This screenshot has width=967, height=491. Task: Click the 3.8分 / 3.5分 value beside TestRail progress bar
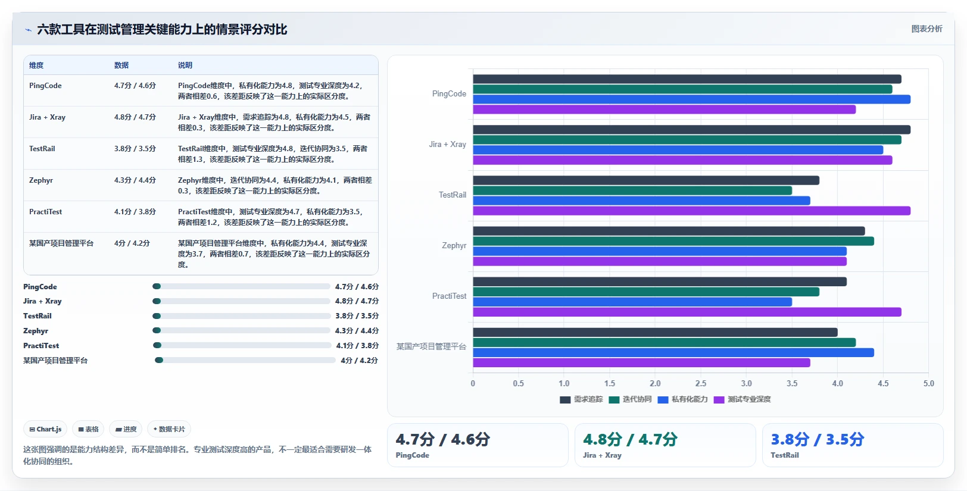pos(357,316)
